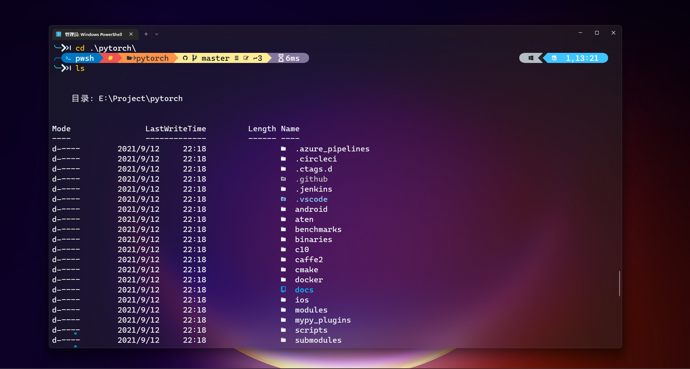
Task: Click the .vscode directory name
Action: [x=311, y=199]
